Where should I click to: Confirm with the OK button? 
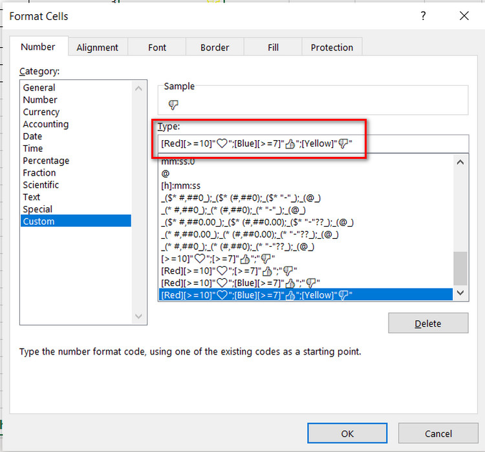point(347,433)
